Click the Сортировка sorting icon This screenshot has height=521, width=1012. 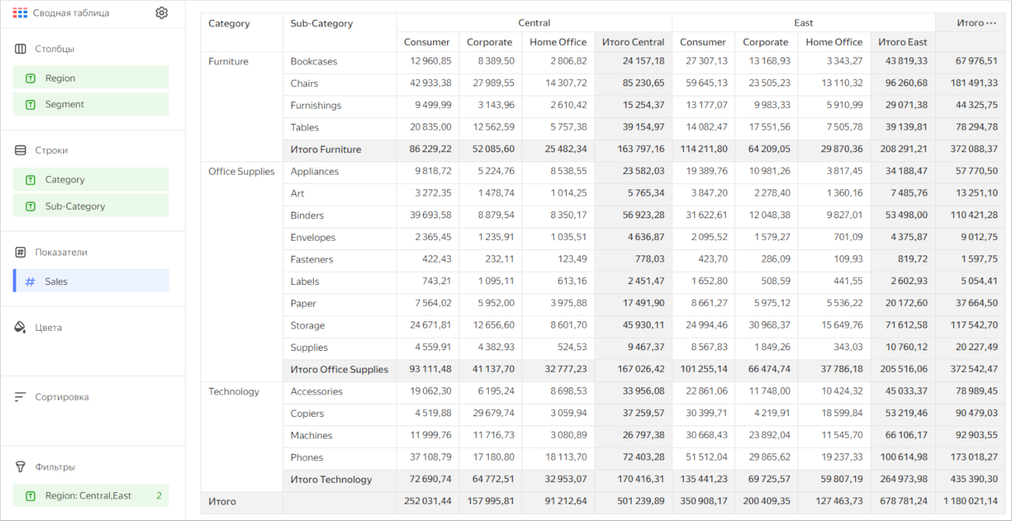[x=19, y=397]
